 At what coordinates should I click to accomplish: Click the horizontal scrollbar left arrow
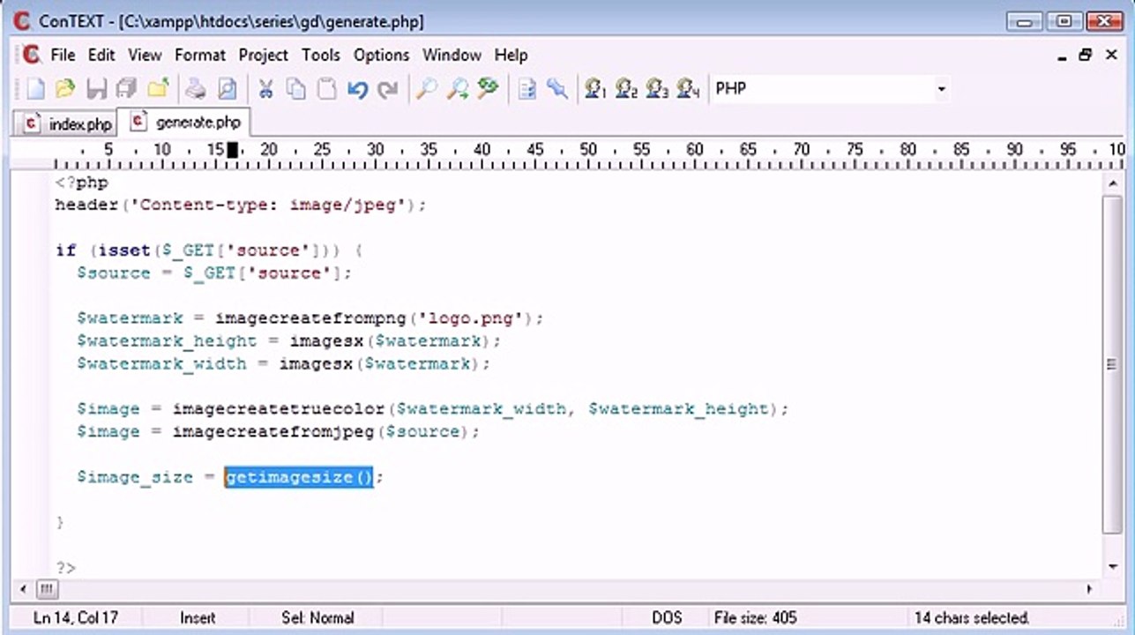click(24, 588)
